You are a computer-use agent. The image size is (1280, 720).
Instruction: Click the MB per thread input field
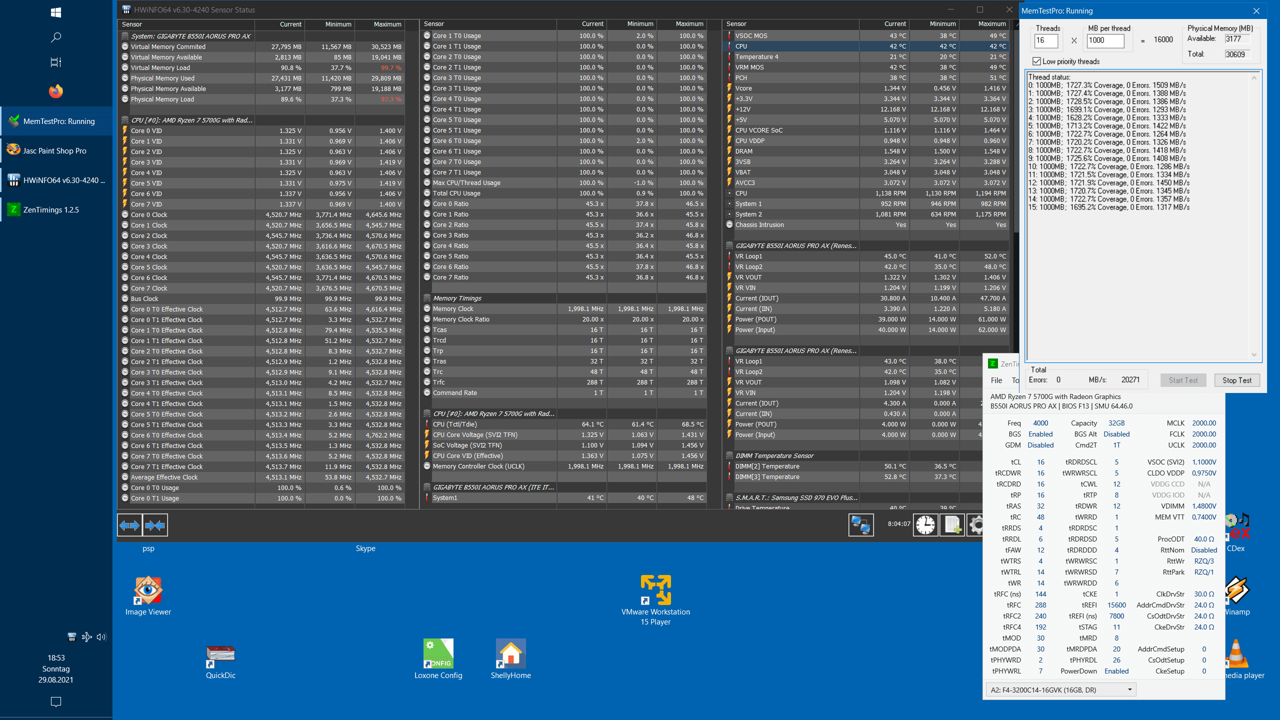pos(1105,40)
